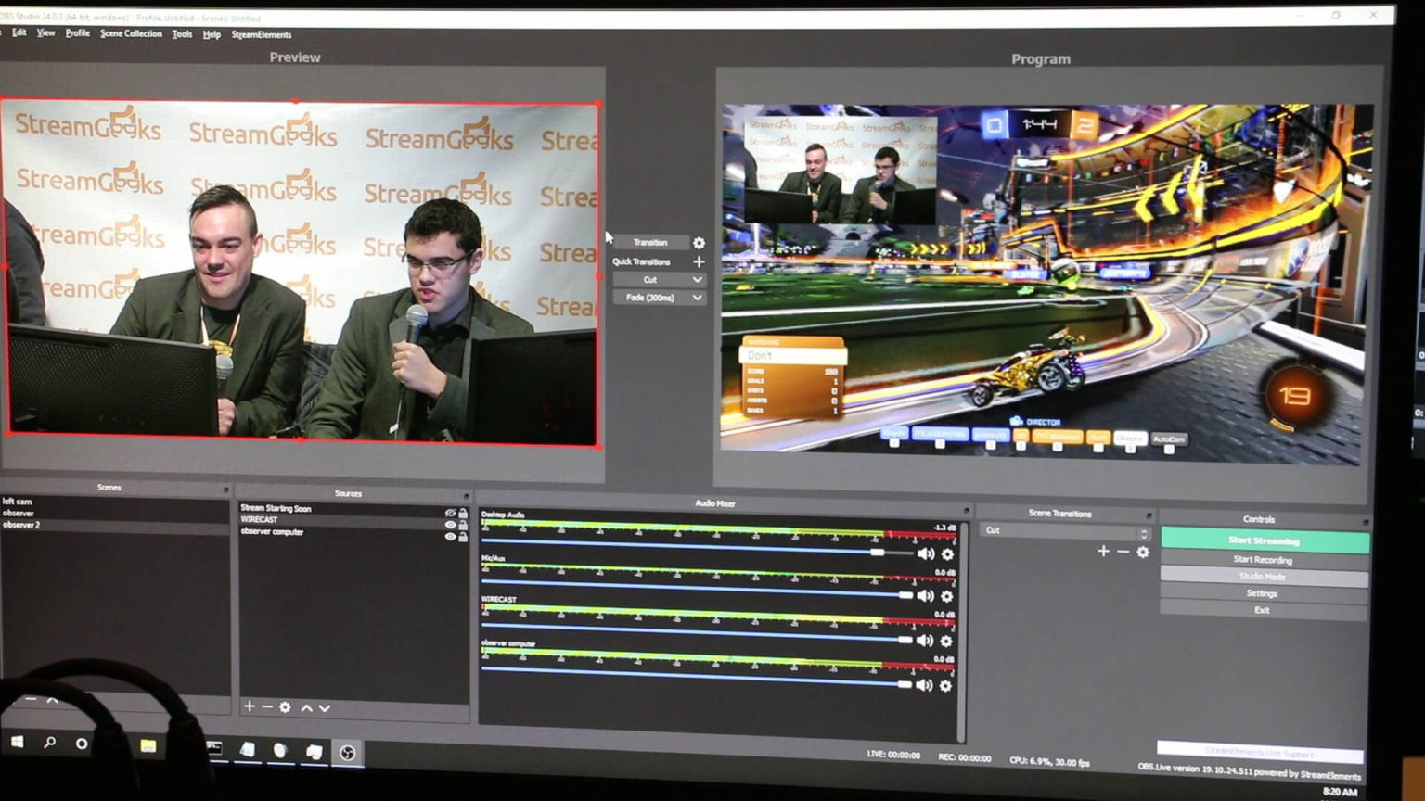Viewport: 1425px width, 801px height.
Task: Open the Tools menu
Action: 182,34
